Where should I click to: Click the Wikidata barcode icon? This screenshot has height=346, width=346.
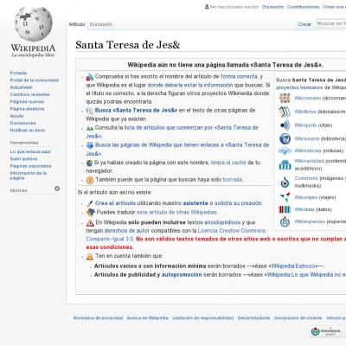coord(285,209)
